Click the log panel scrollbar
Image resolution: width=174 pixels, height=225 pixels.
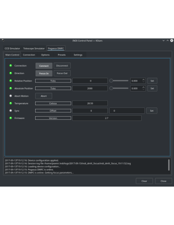coord(169,165)
